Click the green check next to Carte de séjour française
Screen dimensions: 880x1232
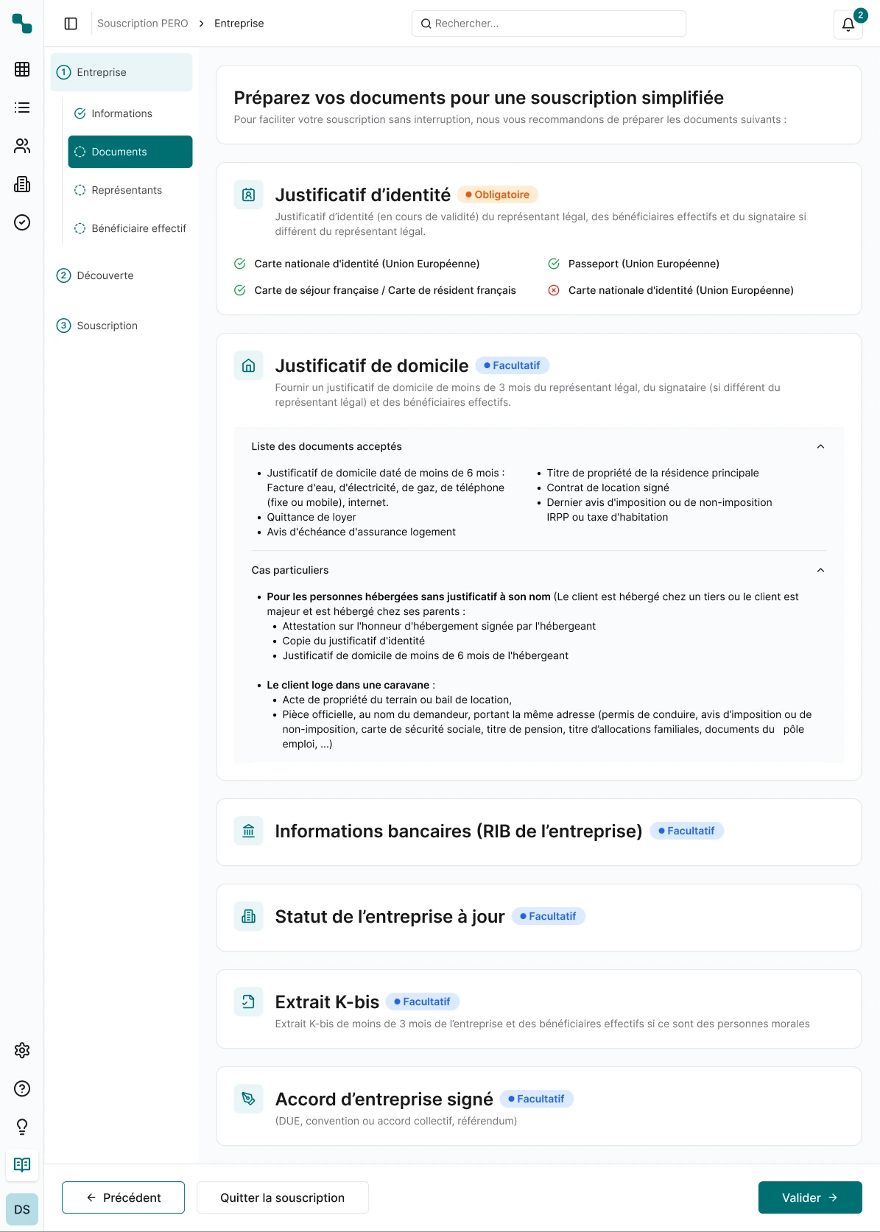(240, 290)
